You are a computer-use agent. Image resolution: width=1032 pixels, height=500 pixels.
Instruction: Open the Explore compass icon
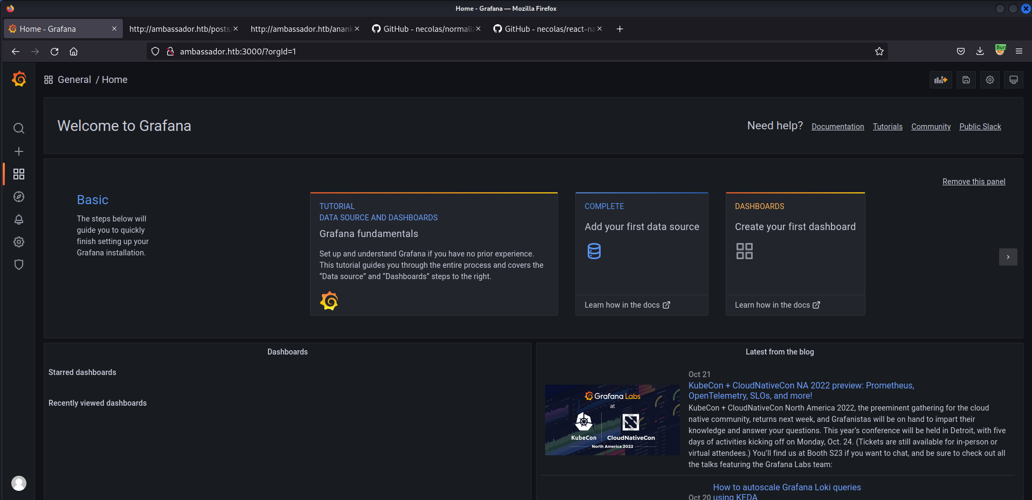click(x=19, y=197)
